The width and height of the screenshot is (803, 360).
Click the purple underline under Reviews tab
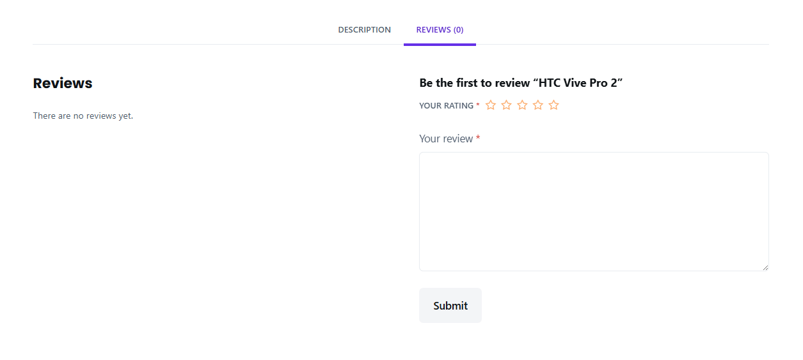click(x=440, y=45)
